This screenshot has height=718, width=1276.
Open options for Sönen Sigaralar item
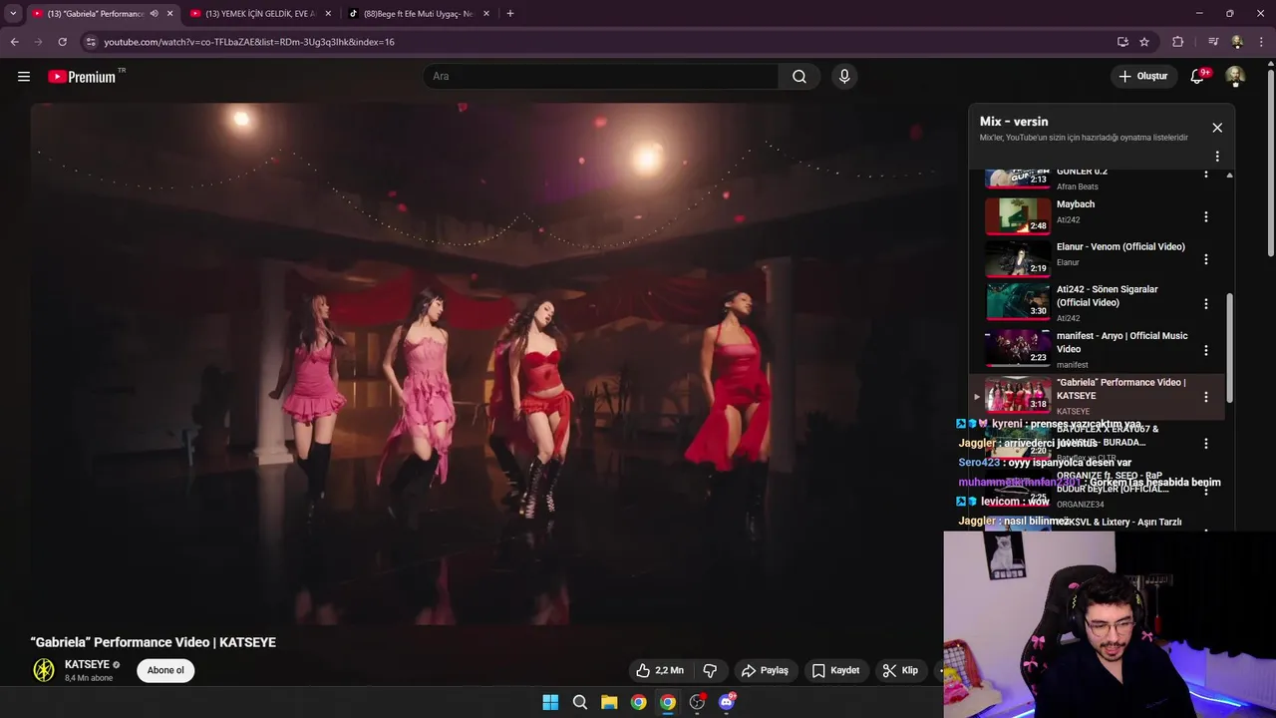click(1206, 303)
